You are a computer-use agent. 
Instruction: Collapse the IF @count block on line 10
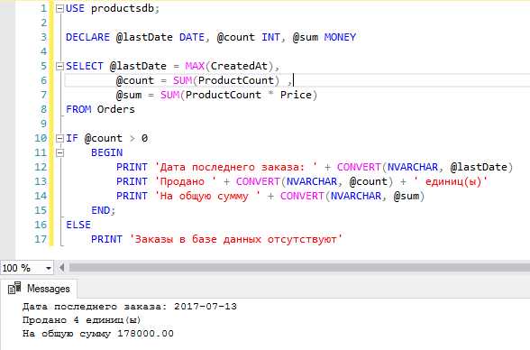[59, 138]
